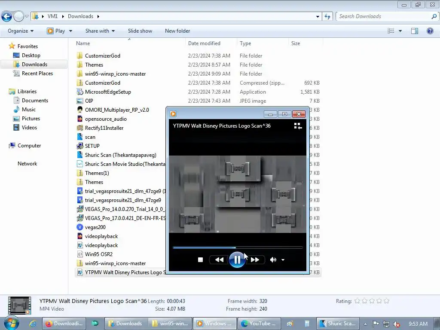Select VEGAS_Pro_14.0.0.270 installer icon
Viewport: 440px width, 330px height.
click(x=80, y=209)
